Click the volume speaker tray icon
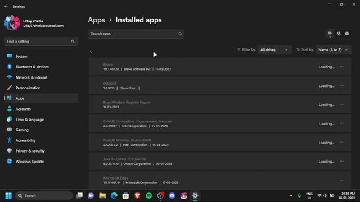360x202 pixels. (325, 196)
